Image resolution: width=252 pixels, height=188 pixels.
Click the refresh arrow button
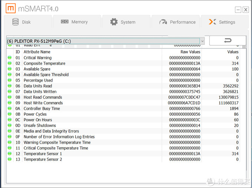(228, 40)
